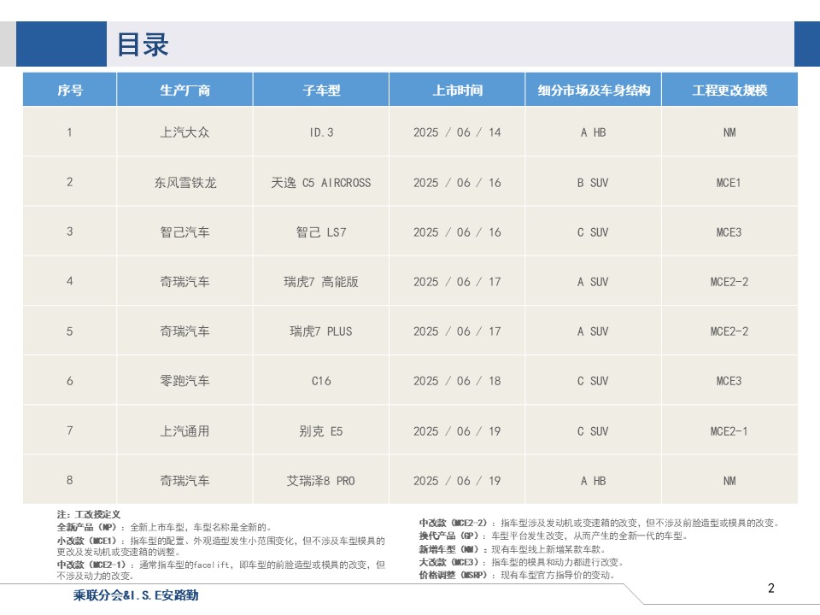820x615 pixels.
Task: Click the 注：工改接定义 note heading
Action: pos(88,514)
